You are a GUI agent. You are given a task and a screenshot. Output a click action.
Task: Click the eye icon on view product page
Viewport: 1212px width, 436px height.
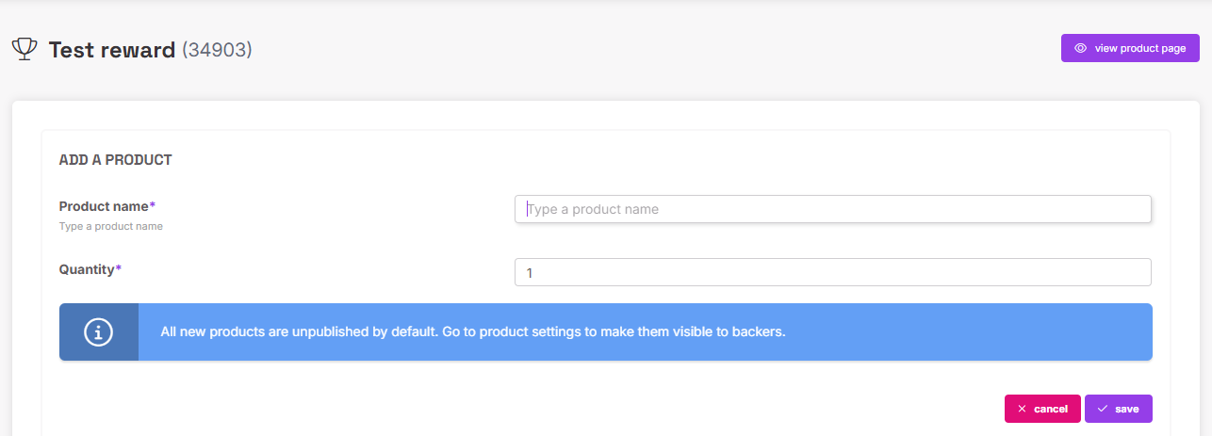(1080, 48)
